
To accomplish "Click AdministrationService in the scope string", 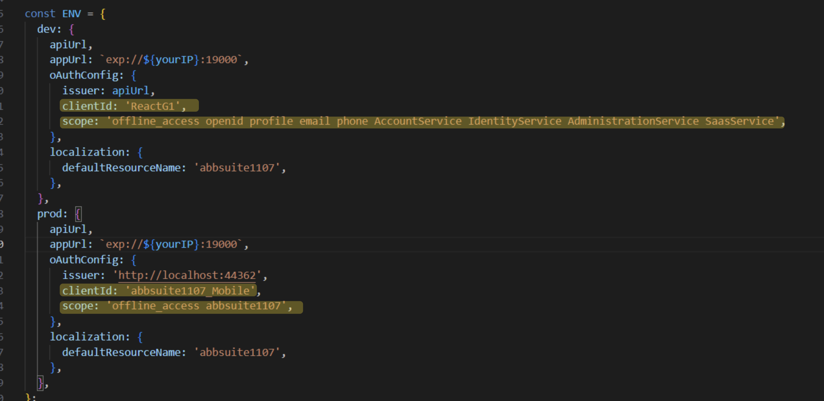I will tap(633, 121).
